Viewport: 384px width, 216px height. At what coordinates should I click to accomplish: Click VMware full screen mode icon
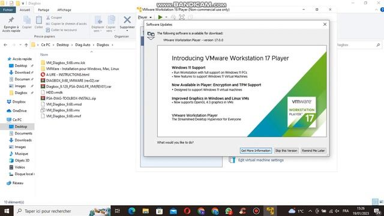click(x=182, y=17)
